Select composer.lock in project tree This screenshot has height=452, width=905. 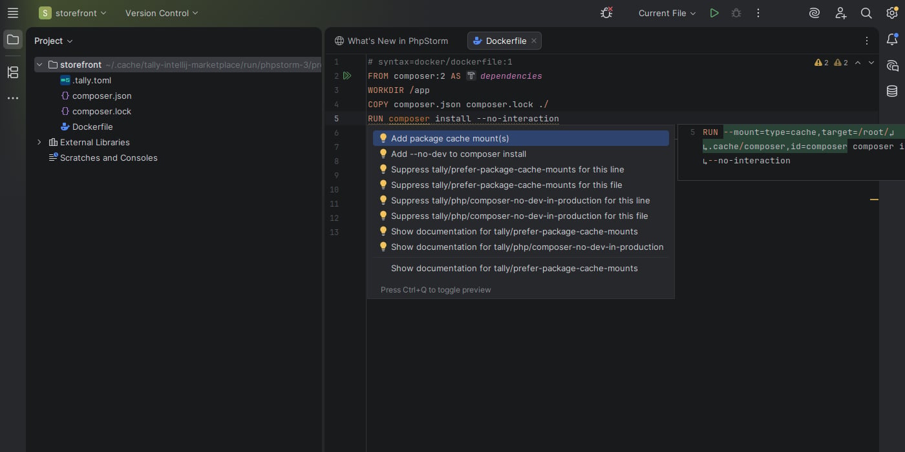95,111
